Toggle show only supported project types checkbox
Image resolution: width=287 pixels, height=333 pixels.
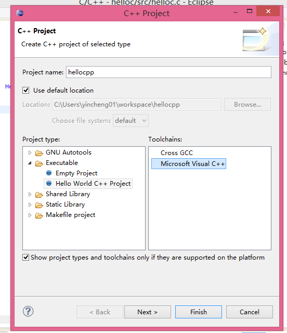(25, 258)
